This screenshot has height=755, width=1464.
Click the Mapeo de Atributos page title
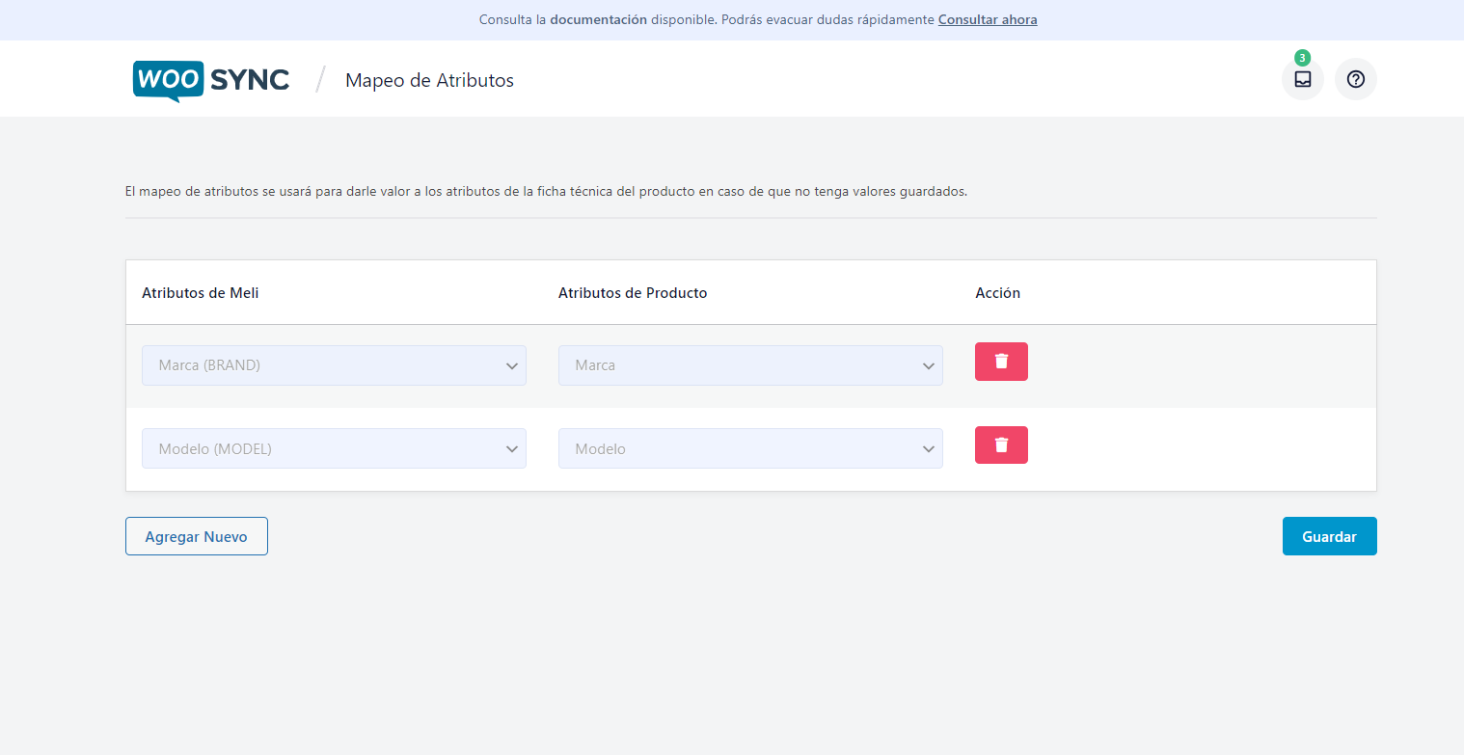[x=429, y=80]
